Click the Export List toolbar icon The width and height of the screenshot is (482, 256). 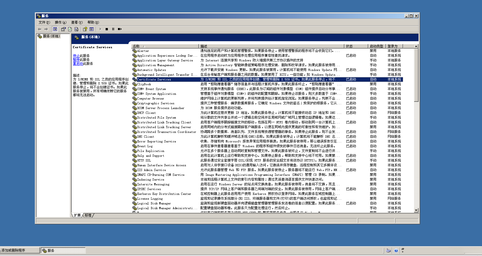[x=76, y=29]
